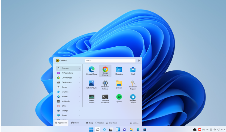The image size is (226, 132).
Task: Open the Games category
Action: click(x=68, y=87)
